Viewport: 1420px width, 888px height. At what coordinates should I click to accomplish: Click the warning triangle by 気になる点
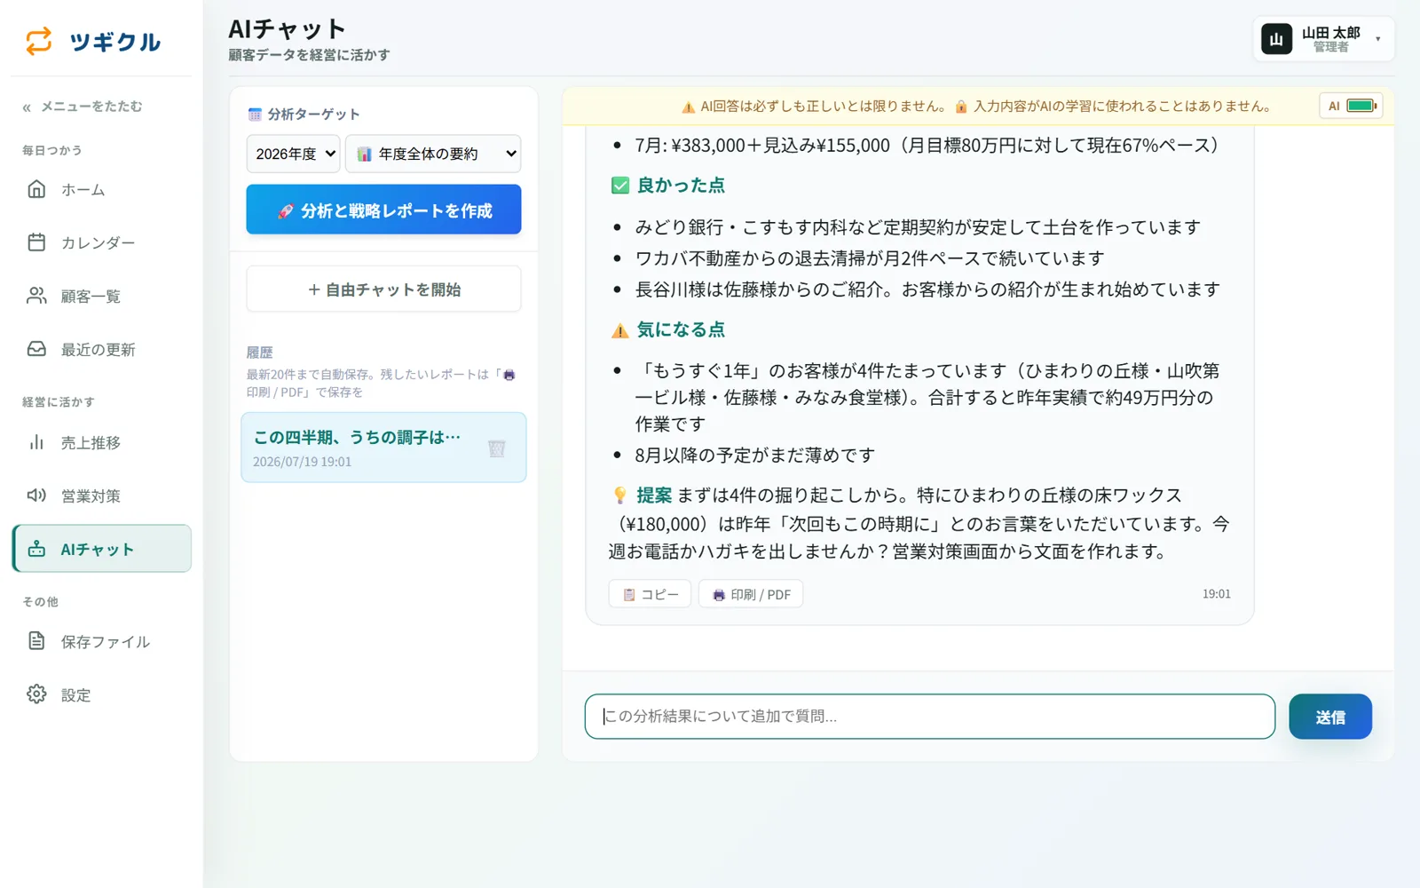(620, 330)
